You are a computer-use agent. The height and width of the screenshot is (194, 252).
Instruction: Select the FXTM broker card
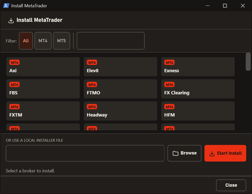tap(43, 111)
